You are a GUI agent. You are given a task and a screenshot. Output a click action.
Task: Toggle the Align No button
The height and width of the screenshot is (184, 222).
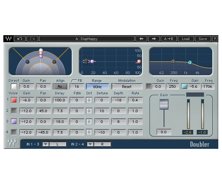(60, 86)
